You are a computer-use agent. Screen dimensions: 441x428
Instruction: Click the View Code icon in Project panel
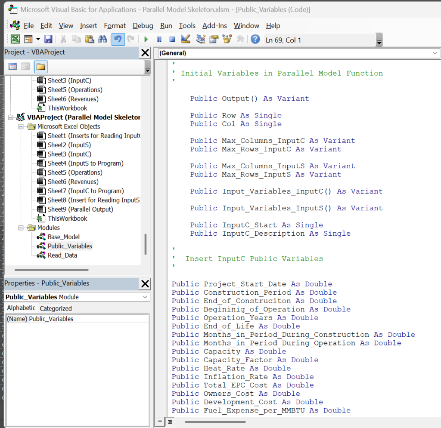[x=12, y=67]
